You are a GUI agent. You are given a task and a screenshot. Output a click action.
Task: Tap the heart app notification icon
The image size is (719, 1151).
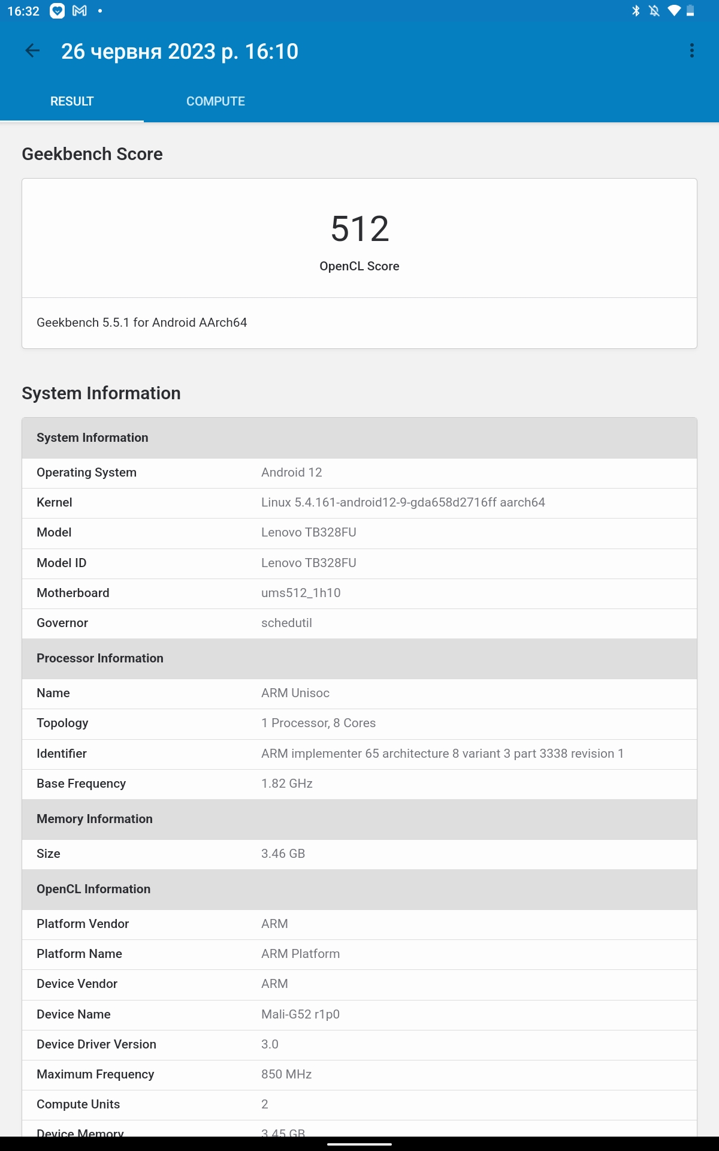[x=57, y=11]
